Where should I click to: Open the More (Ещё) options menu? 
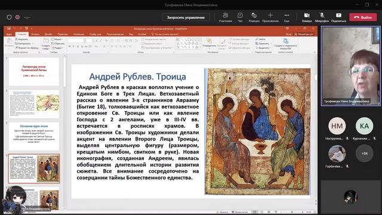coord(286,17)
